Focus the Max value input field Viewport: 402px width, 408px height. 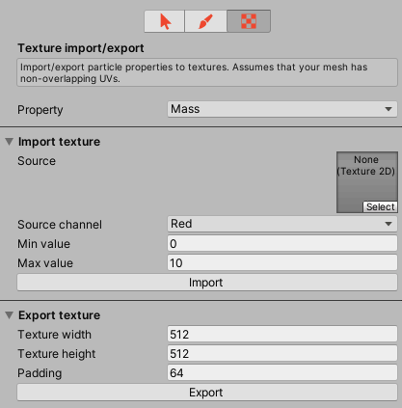pyautogui.click(x=282, y=263)
